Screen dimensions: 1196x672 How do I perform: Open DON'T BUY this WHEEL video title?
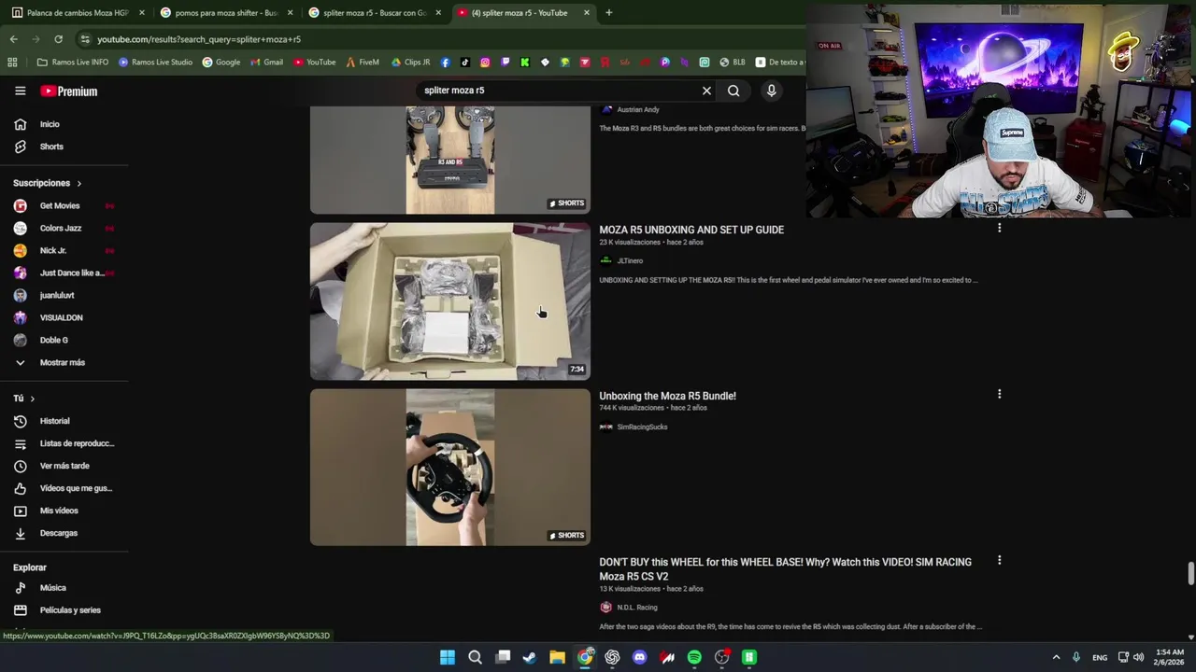pos(785,569)
